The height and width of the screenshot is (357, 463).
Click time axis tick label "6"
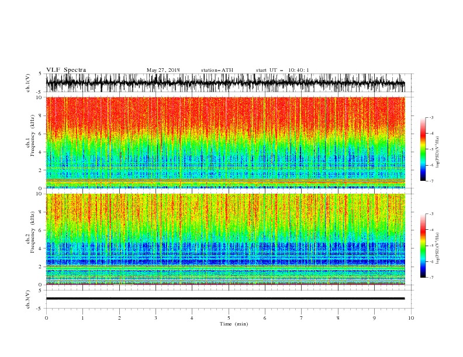click(x=265, y=318)
